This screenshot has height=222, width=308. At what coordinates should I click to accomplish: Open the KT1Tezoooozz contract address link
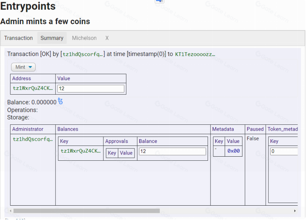(195, 54)
